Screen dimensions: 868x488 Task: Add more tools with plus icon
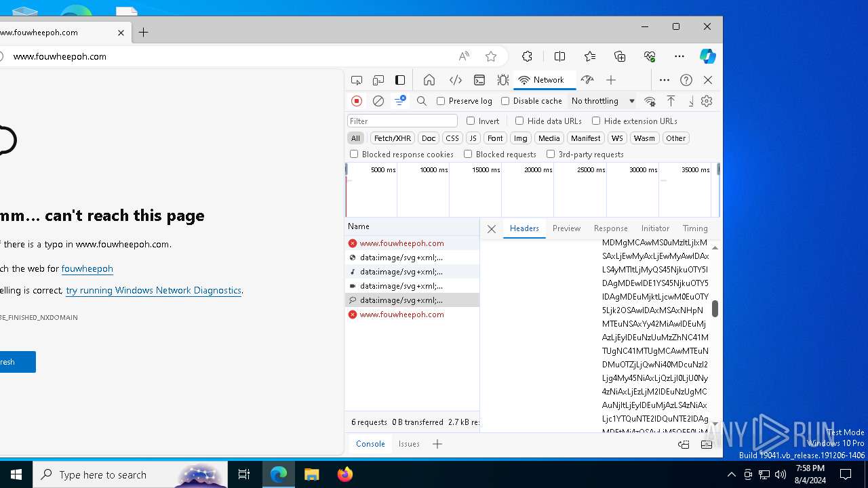tap(611, 80)
